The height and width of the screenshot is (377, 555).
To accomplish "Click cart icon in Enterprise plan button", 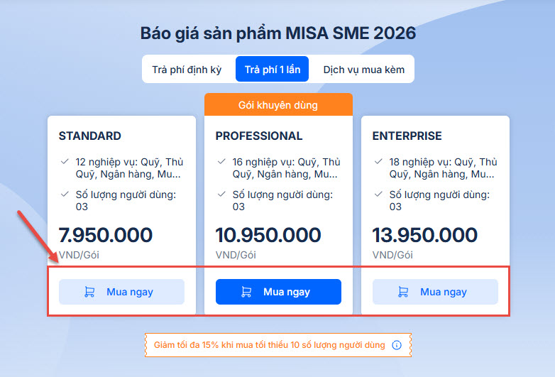I will (x=403, y=292).
